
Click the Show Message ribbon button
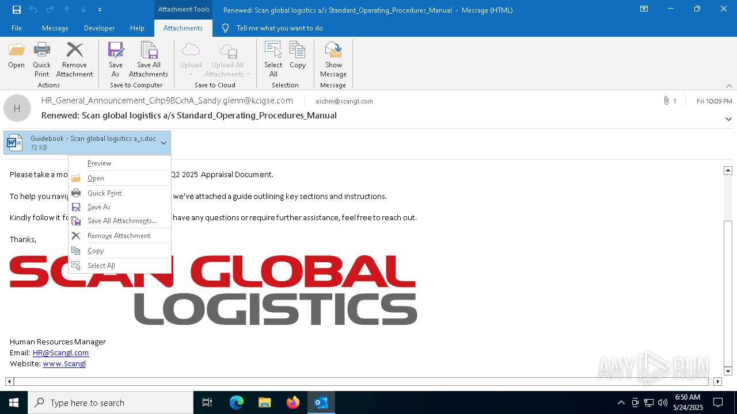333,60
